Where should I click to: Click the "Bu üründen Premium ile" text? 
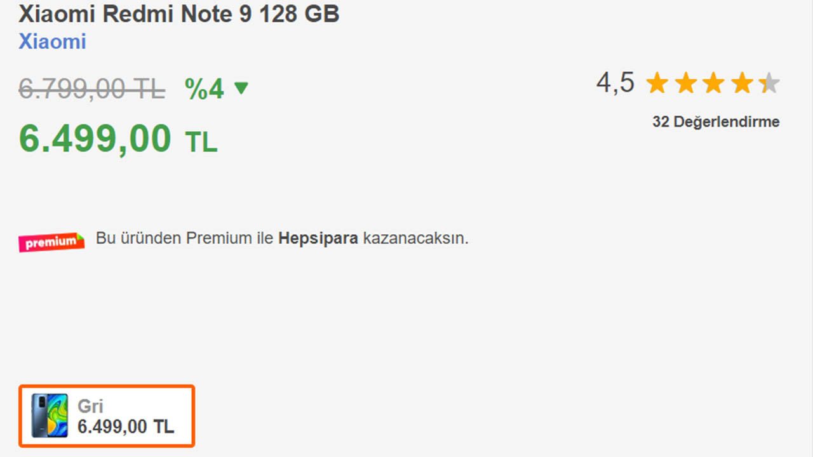tap(185, 239)
